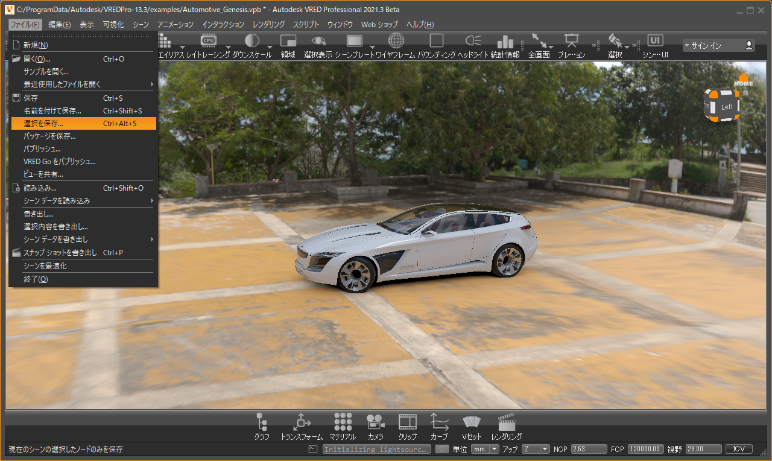Image resolution: width=772 pixels, height=461 pixels.
Task: Open the カメラ camera editor icon
Action: 376,422
